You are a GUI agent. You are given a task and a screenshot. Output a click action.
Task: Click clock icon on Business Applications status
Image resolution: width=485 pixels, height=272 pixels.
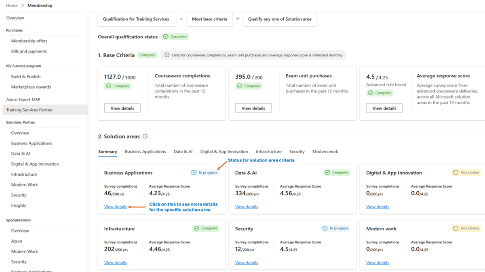194,173
